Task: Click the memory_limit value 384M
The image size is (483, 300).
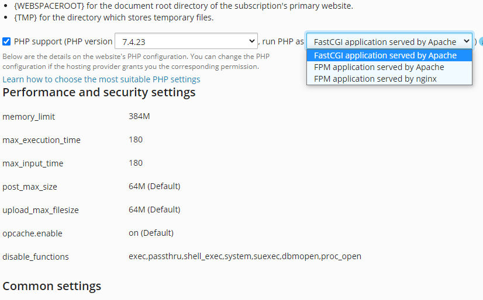Action: (139, 116)
